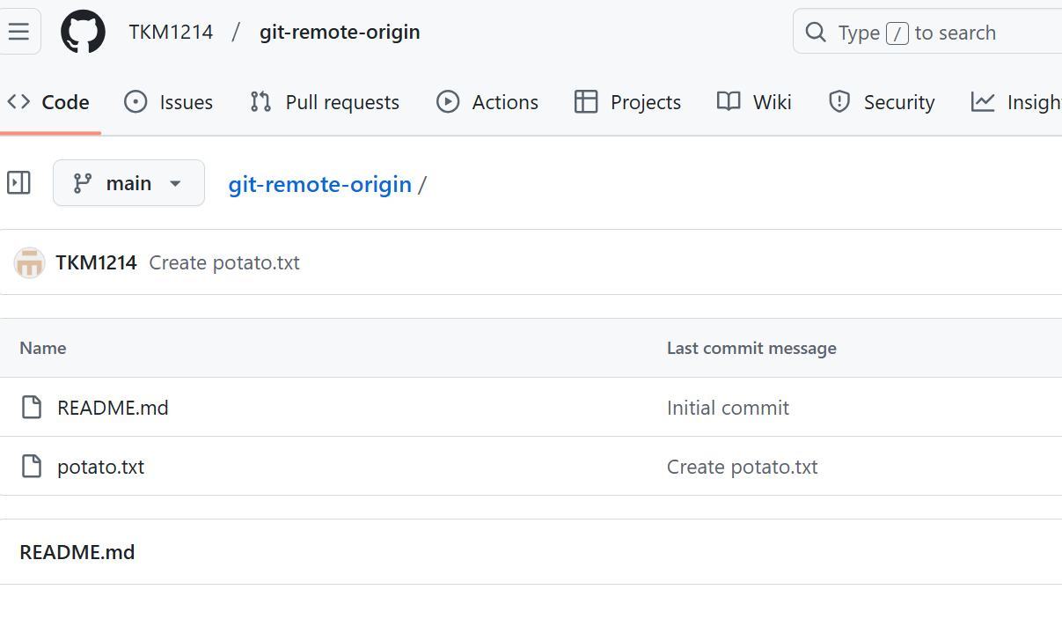Open the potato.txt file
Viewport: 1062px width, 619px height.
(x=100, y=467)
